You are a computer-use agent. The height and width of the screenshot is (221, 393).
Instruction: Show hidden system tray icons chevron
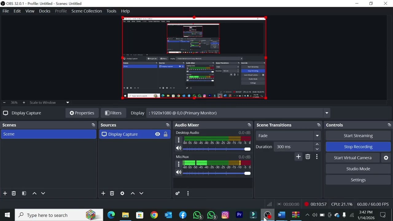tap(307, 215)
